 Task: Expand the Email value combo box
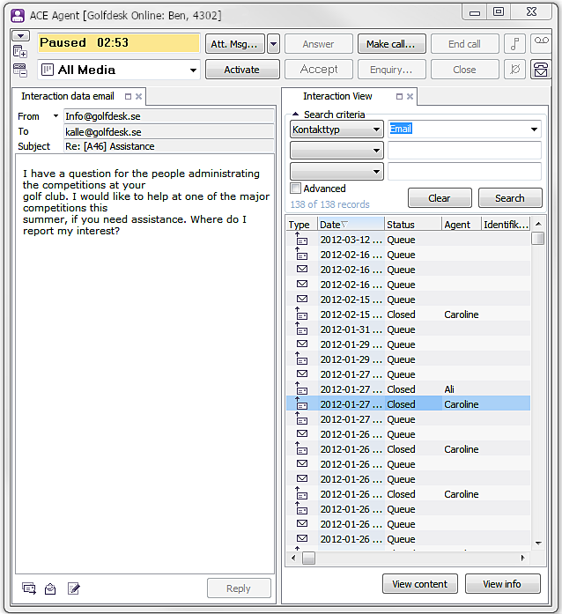[x=534, y=129]
